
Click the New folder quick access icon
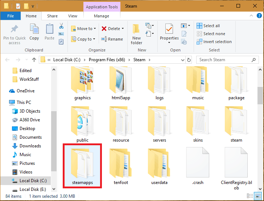26,6
